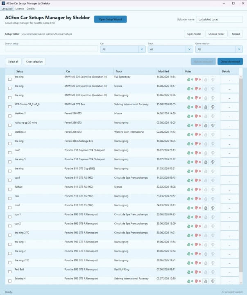Click the thumbs down button in fullfuel row
Image resolution: width=247 pixels, height=295 pixels.
[213, 190]
